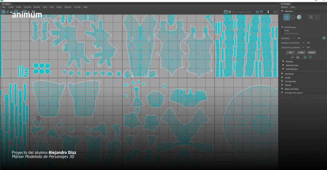Open the UV Toolkit Options menu
The height and width of the screenshot is (170, 327).
[x=284, y=7]
